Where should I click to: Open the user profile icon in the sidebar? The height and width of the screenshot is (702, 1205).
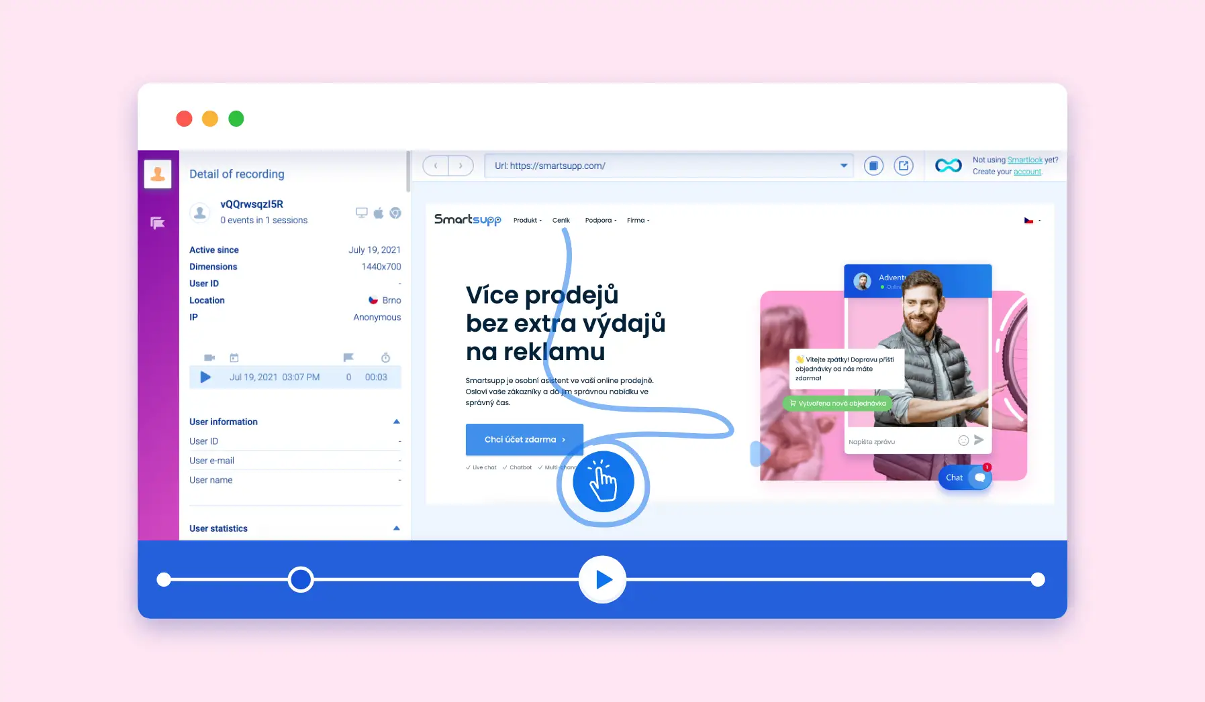[158, 174]
